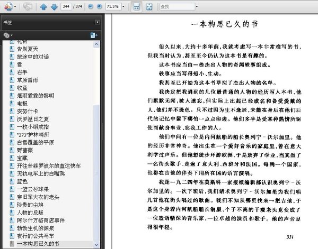Open bookmark 无轨电车上的白嘴鸦
Viewport: 318px width, 249px height.
click(x=41, y=174)
